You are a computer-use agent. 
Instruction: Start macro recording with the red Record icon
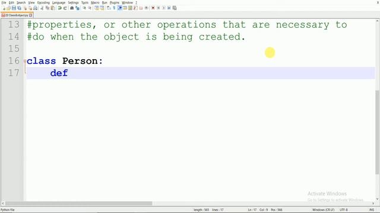(x=153, y=8)
